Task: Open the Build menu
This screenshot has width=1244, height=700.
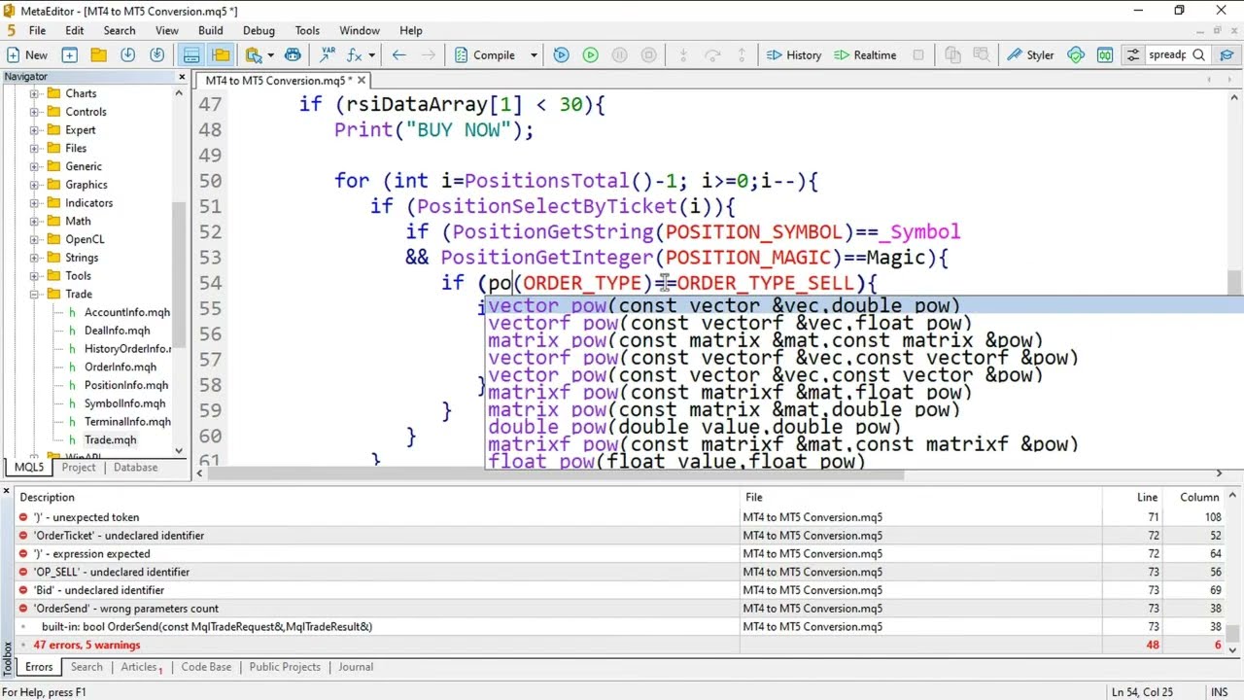Action: pyautogui.click(x=211, y=30)
